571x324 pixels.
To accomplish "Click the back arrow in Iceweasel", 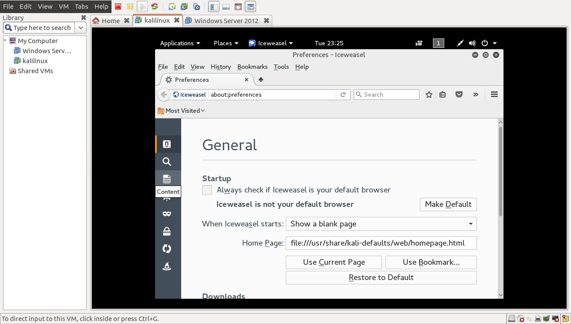I will click(x=163, y=94).
